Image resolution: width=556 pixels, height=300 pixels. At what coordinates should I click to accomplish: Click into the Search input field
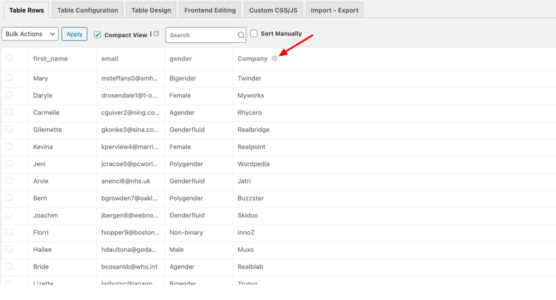coord(201,35)
